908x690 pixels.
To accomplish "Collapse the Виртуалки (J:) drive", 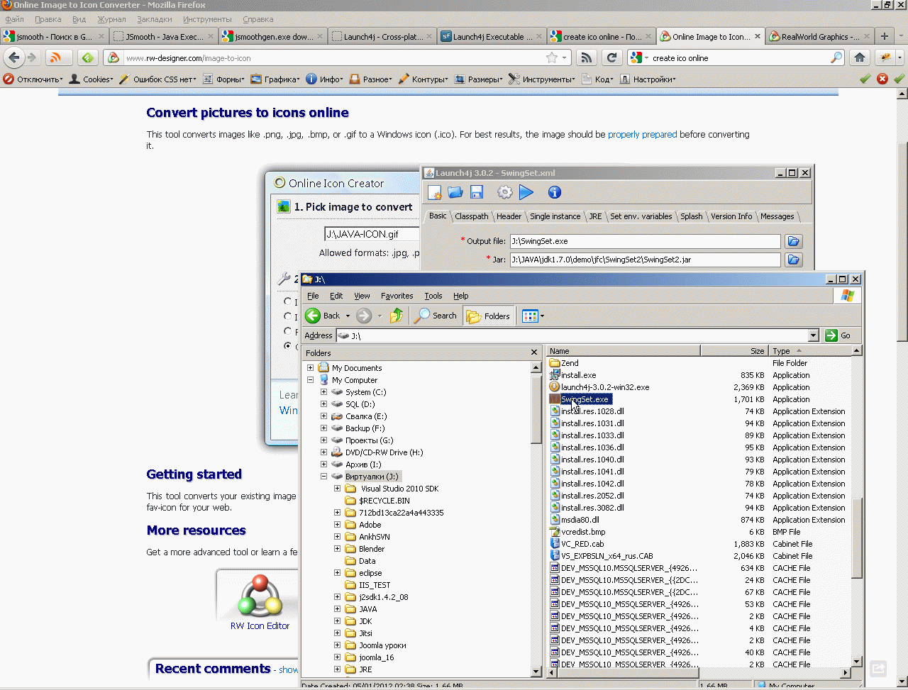I will (x=323, y=477).
